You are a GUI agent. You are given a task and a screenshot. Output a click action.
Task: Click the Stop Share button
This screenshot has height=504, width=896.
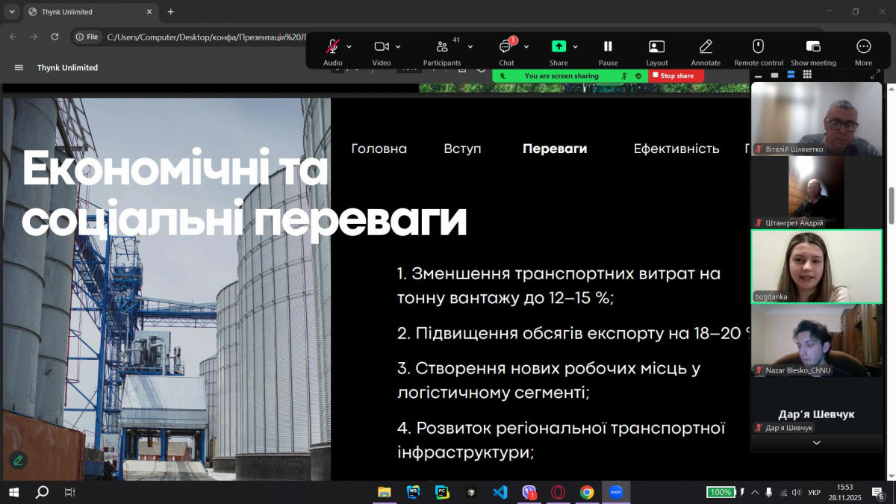point(674,75)
